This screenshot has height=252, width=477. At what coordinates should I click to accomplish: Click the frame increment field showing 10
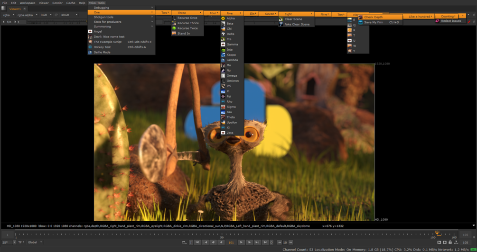pyautogui.click(x=285, y=242)
